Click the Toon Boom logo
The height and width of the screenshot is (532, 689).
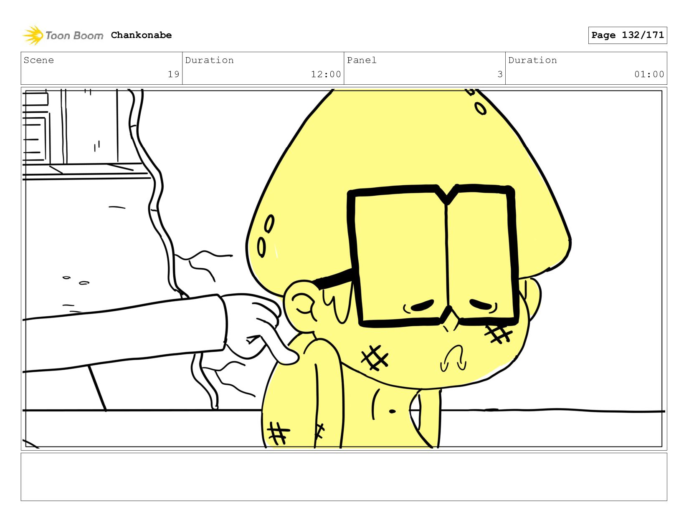pos(63,35)
